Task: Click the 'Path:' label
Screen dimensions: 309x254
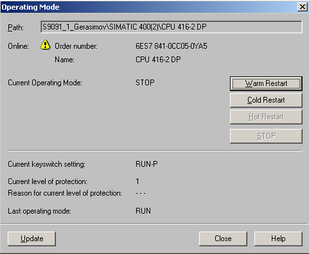Action: pos(15,28)
